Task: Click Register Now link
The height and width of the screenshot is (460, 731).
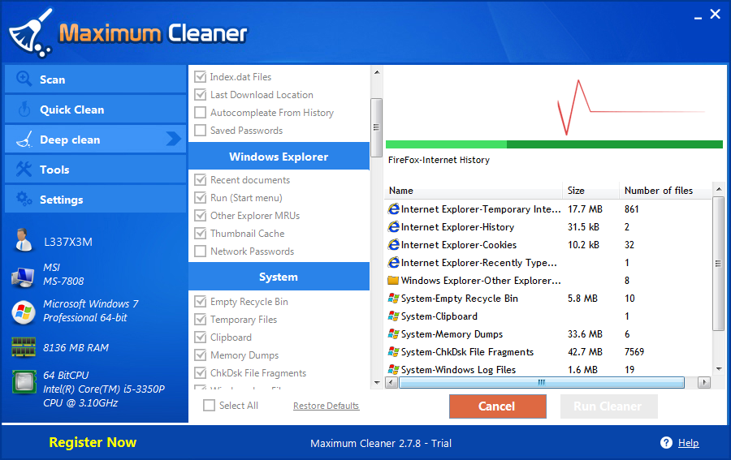Action: [93, 442]
